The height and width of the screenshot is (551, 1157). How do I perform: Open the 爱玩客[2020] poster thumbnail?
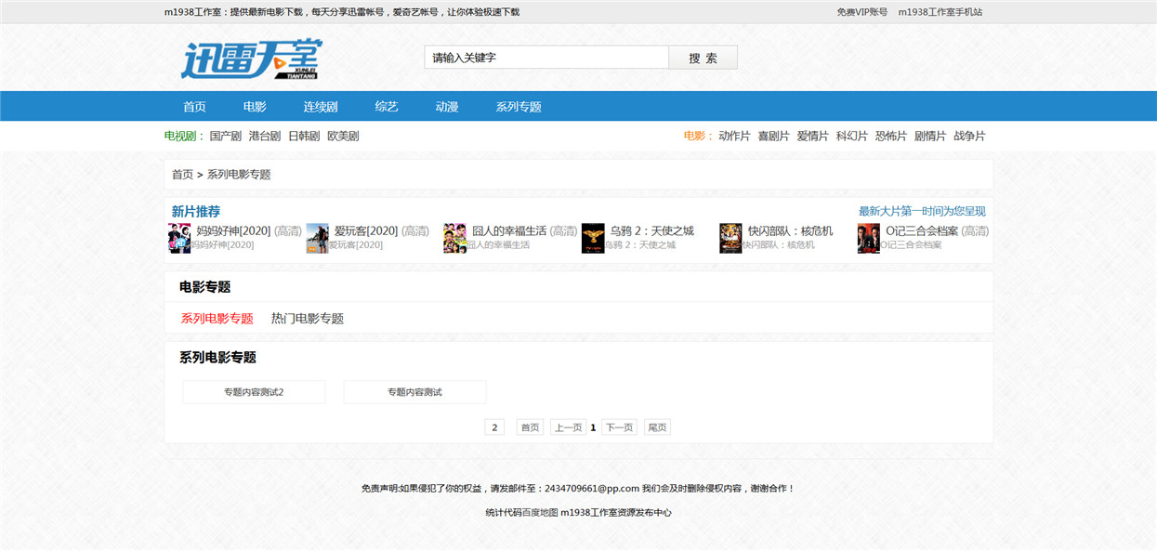tap(318, 238)
